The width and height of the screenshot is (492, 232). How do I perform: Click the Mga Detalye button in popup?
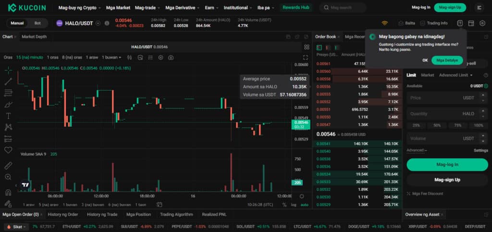click(x=447, y=60)
